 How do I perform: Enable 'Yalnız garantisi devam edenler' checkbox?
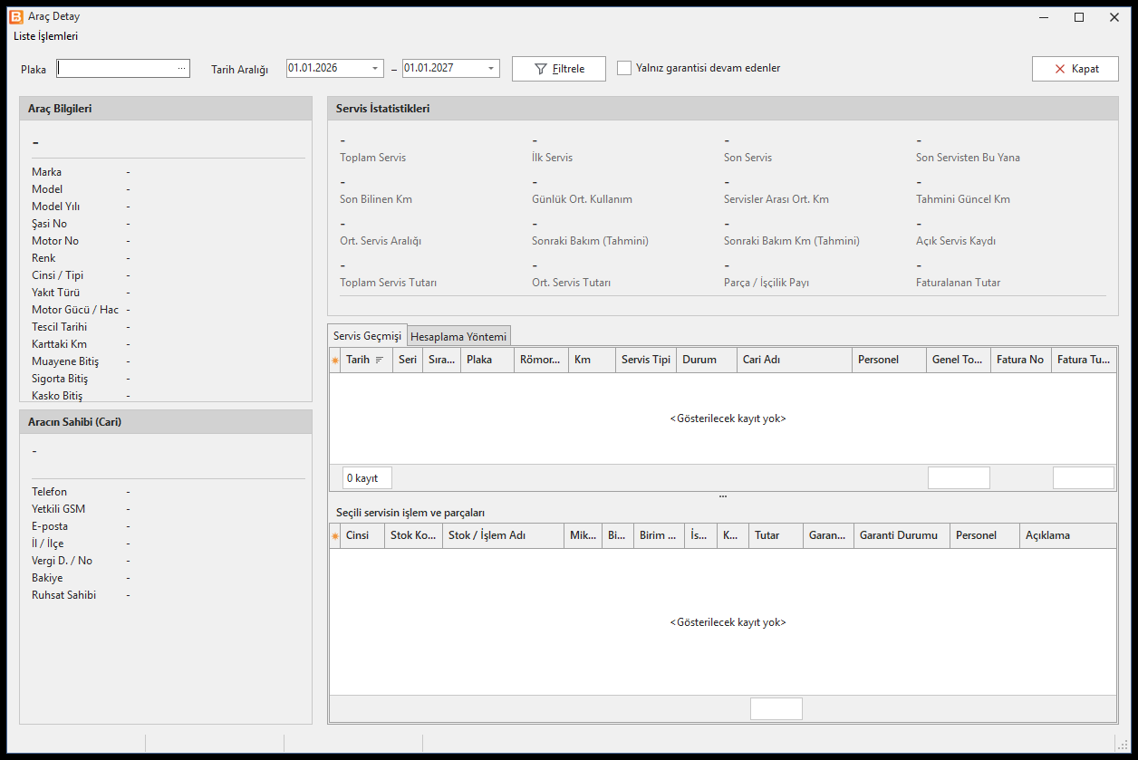624,68
